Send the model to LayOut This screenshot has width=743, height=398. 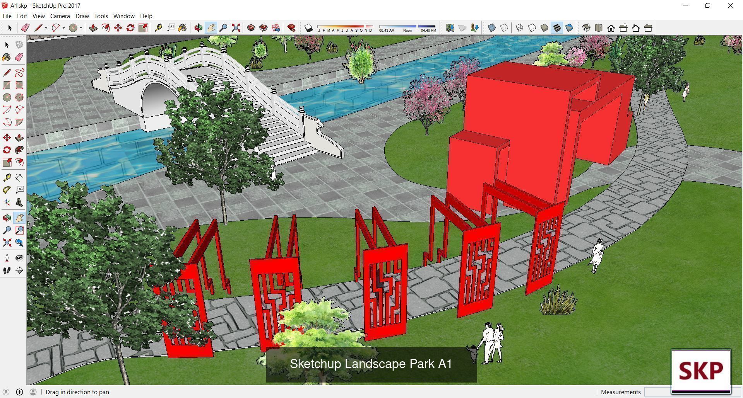coord(276,28)
